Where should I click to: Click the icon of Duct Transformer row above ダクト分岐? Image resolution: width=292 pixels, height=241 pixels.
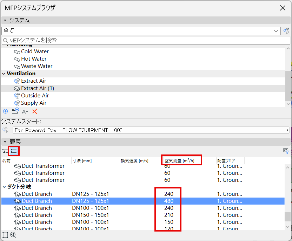coord(18,180)
